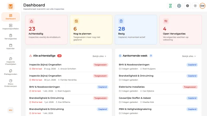The width and height of the screenshot is (207, 116).
Task: Click the calendar-clock icon on Nog te plannen card
Action: (x=76, y=21)
